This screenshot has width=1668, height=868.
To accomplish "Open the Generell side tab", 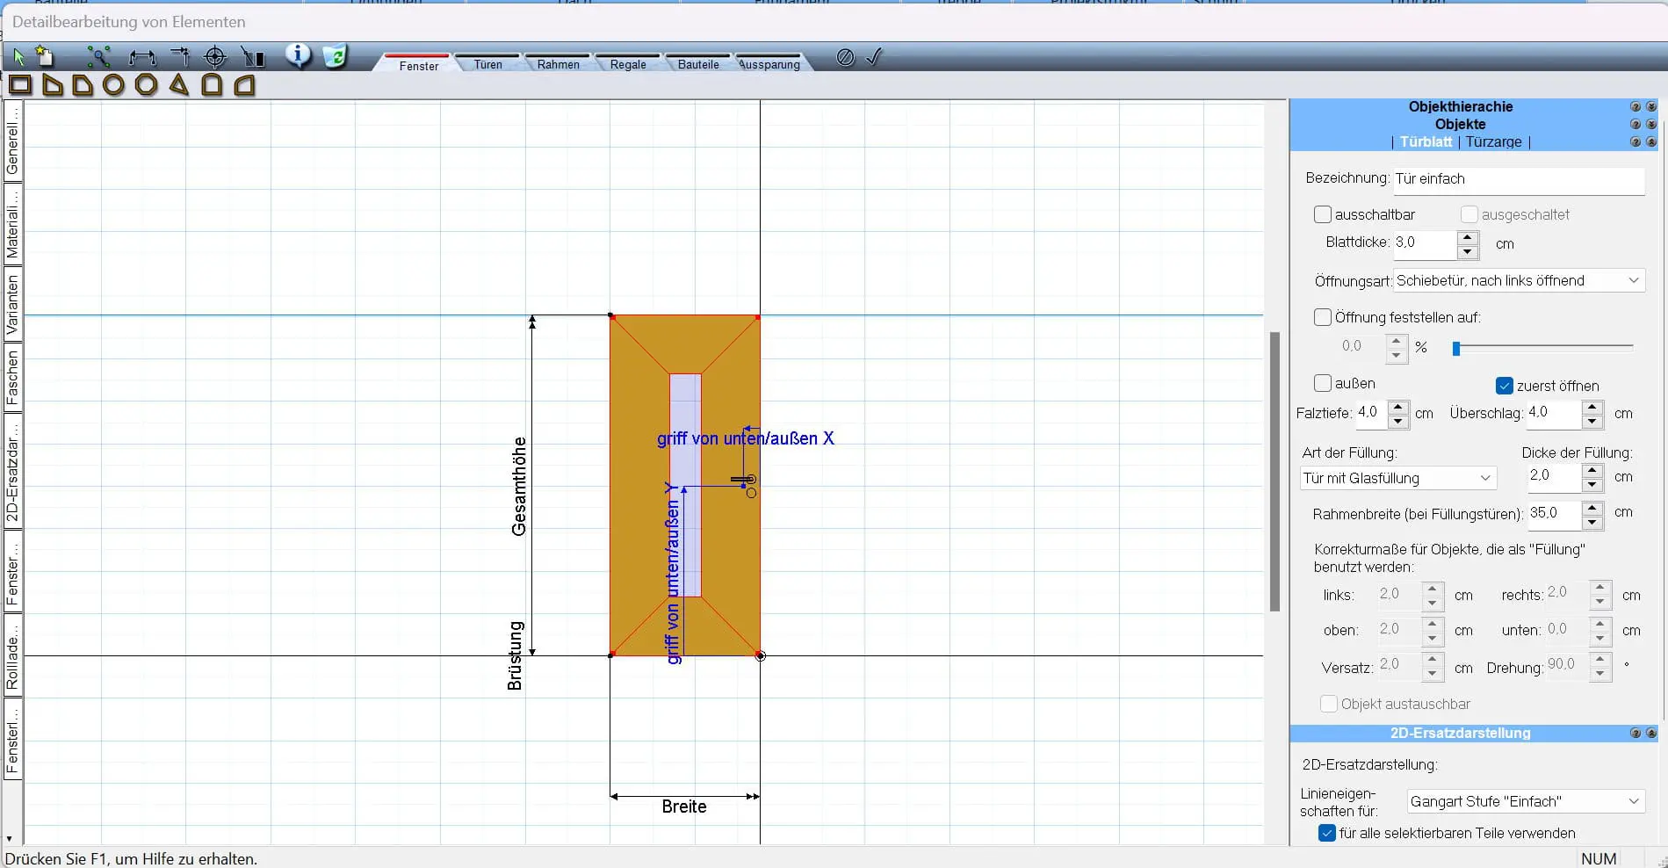I will coord(12,140).
